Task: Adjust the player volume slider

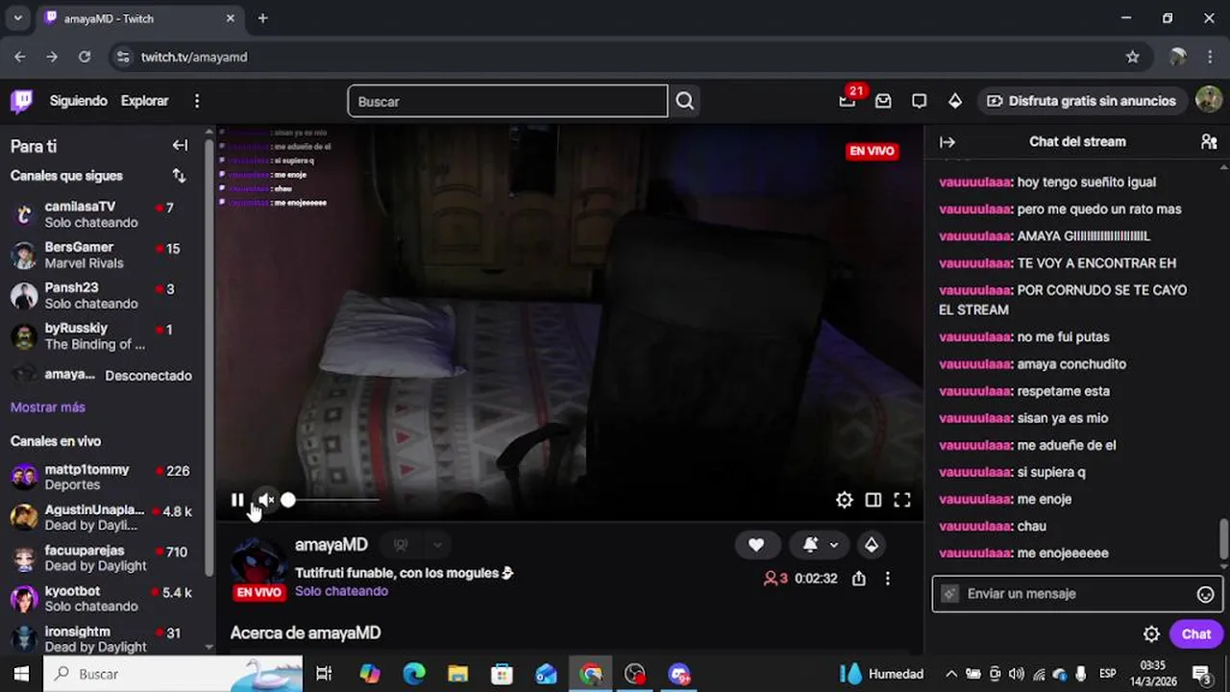Action: pyautogui.click(x=332, y=500)
